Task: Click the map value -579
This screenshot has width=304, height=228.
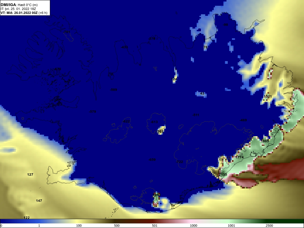Action: click(92, 112)
